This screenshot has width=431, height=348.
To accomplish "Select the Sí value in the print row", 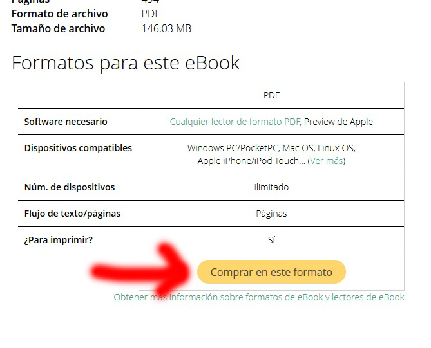I will [x=271, y=240].
